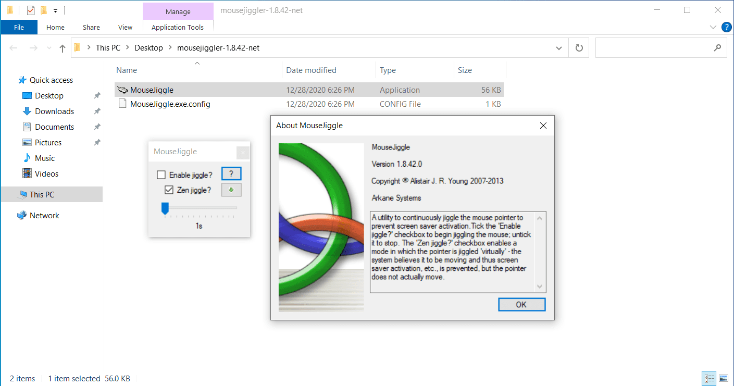
Task: Open the Recent locations dropdown arrow
Action: 48,48
